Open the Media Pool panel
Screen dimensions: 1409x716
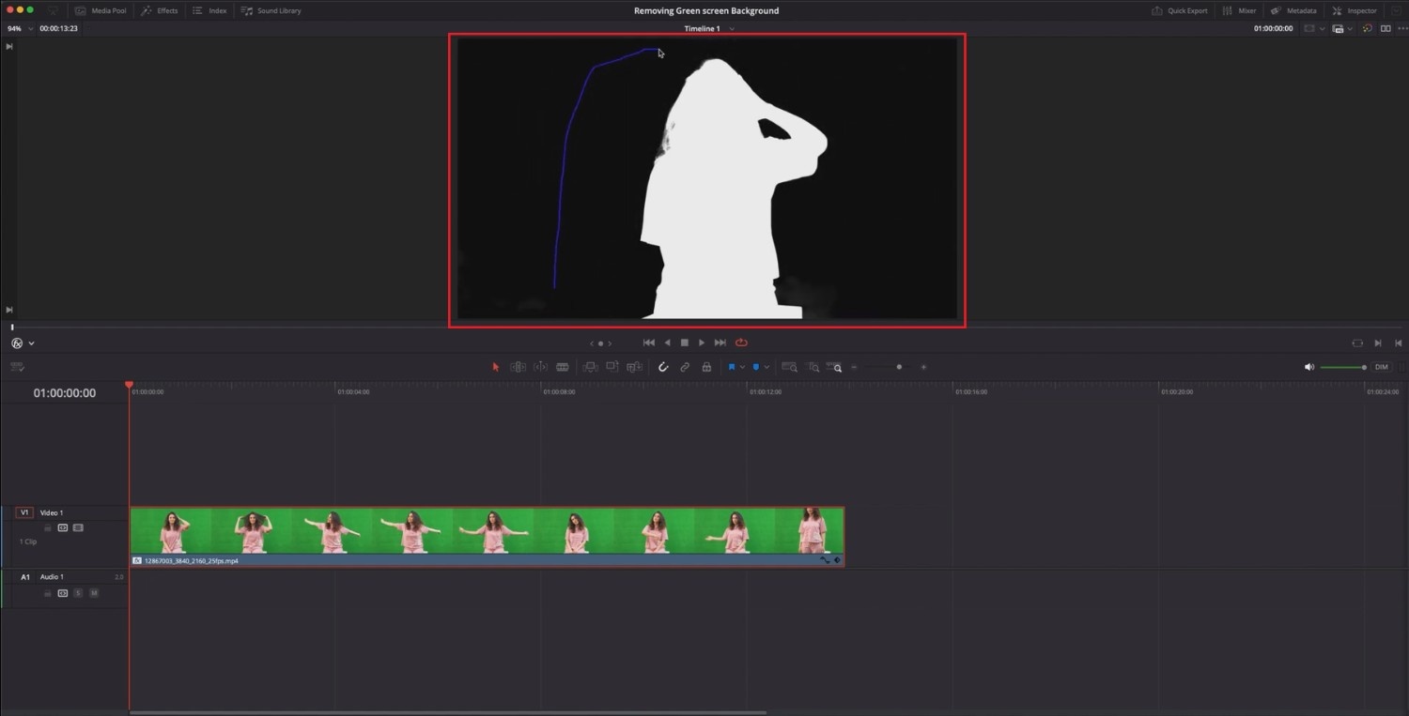click(x=100, y=10)
